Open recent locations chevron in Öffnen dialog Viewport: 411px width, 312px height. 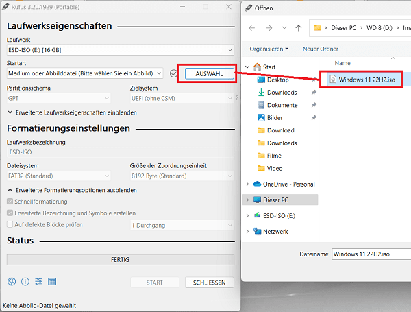click(284, 28)
